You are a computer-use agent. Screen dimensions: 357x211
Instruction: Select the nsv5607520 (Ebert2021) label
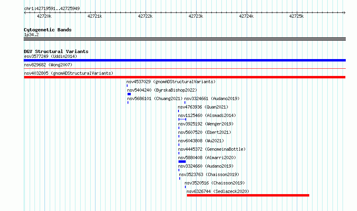205,132
